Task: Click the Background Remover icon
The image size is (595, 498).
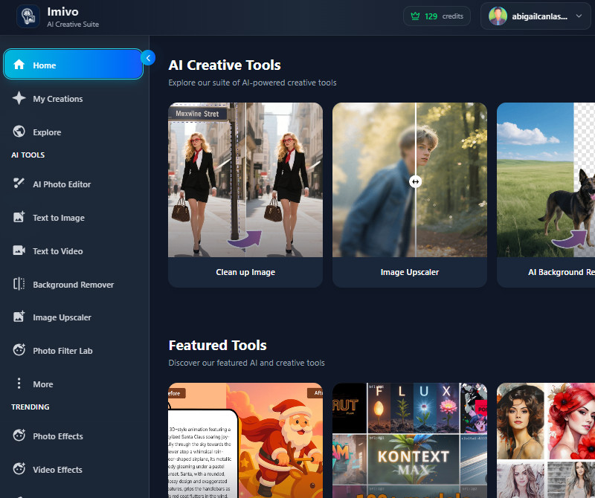Action: (19, 284)
